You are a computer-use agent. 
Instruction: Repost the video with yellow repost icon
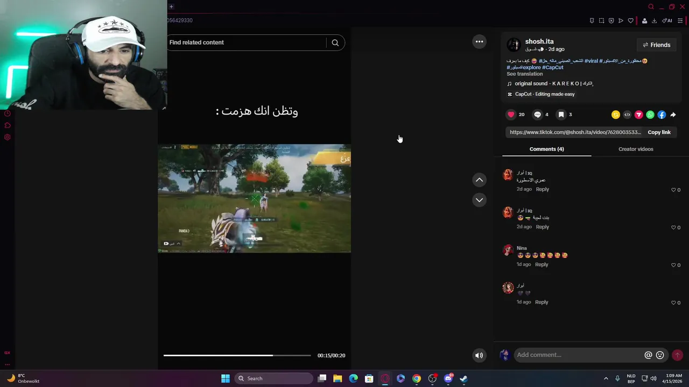tap(616, 114)
